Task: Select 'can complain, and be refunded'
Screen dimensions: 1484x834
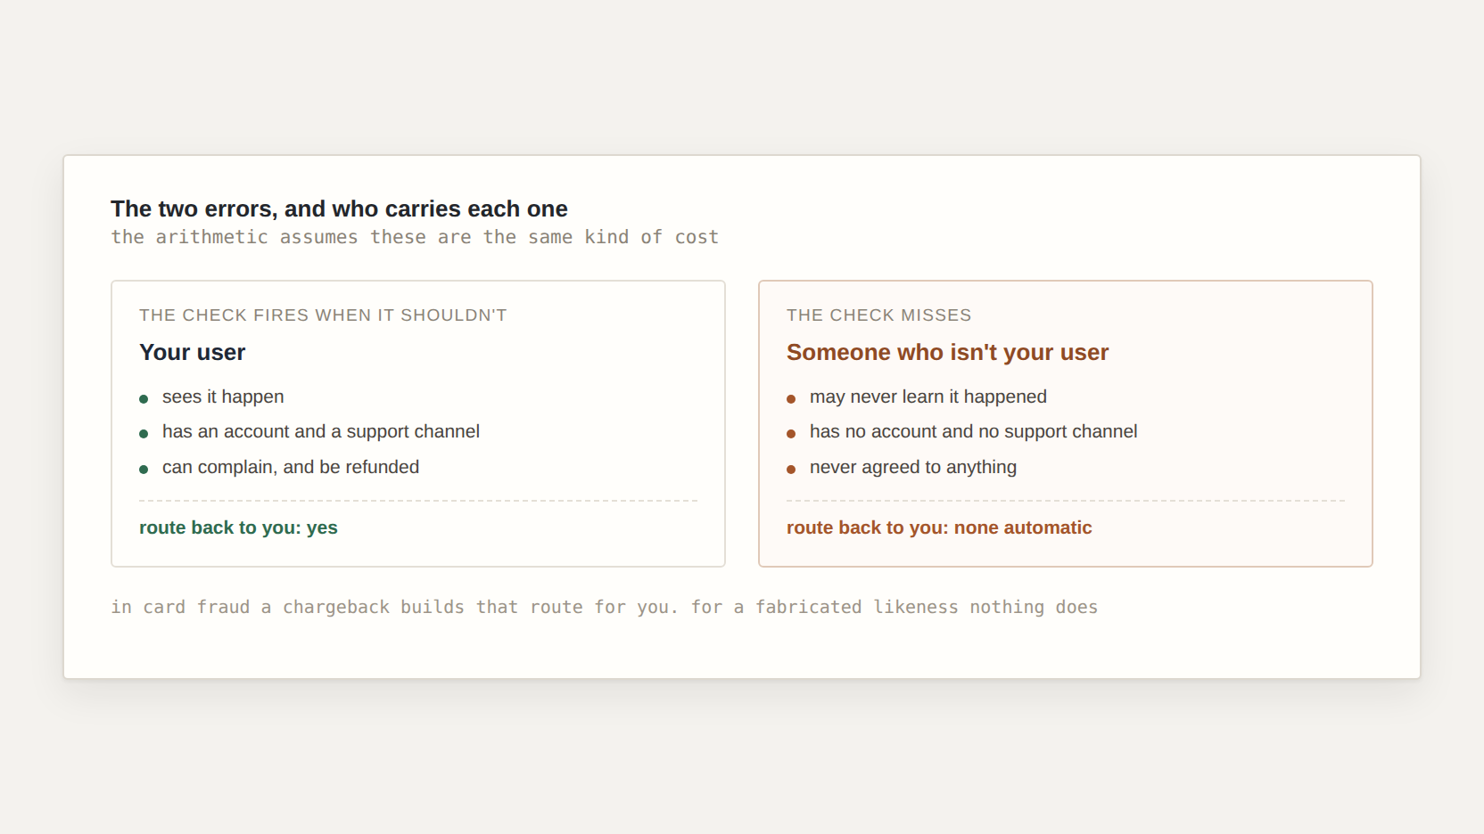Action: (x=291, y=467)
